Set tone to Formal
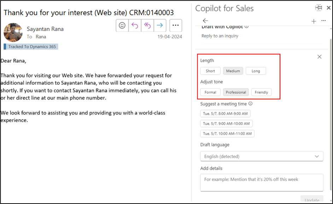Screen dimensions: 333x204 tap(210, 92)
